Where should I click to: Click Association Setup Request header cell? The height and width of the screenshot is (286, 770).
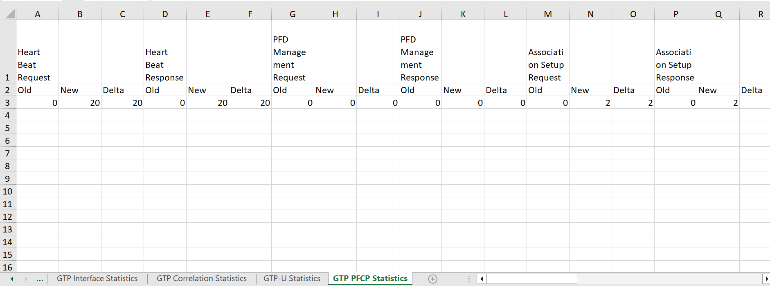coord(548,52)
